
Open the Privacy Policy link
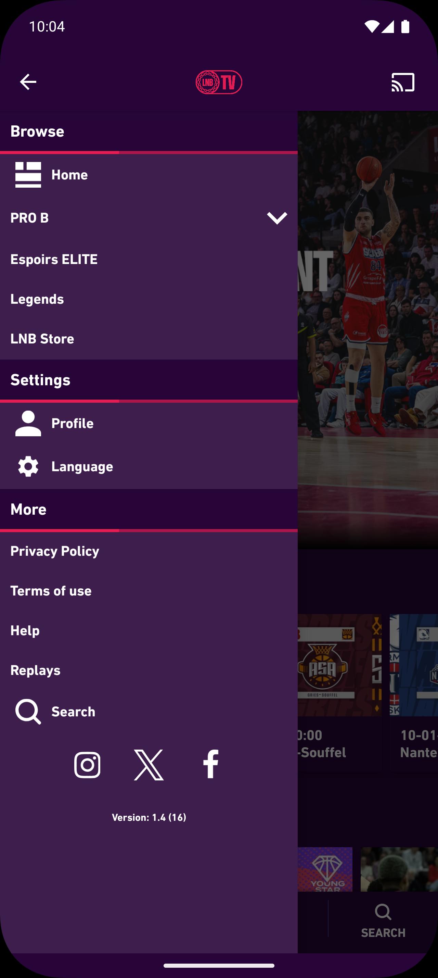(x=149, y=551)
